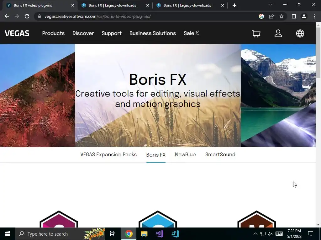Go back with browser back arrow

click(x=7, y=16)
